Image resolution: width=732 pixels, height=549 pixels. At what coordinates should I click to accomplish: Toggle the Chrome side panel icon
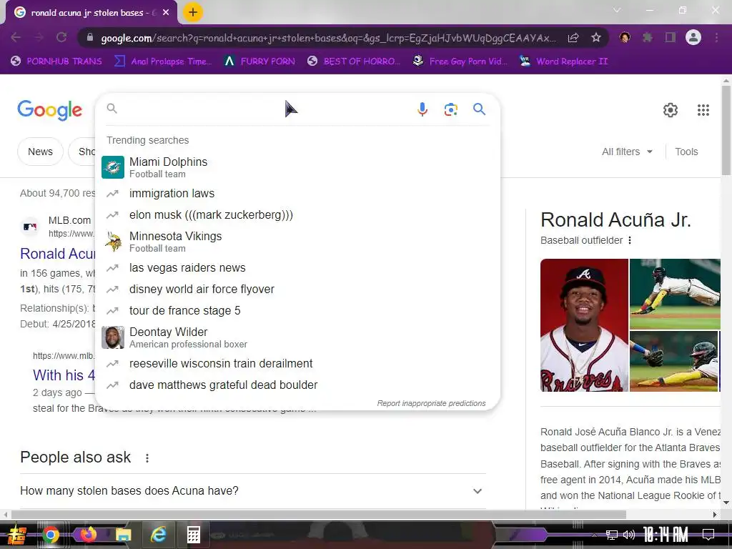[x=671, y=37]
